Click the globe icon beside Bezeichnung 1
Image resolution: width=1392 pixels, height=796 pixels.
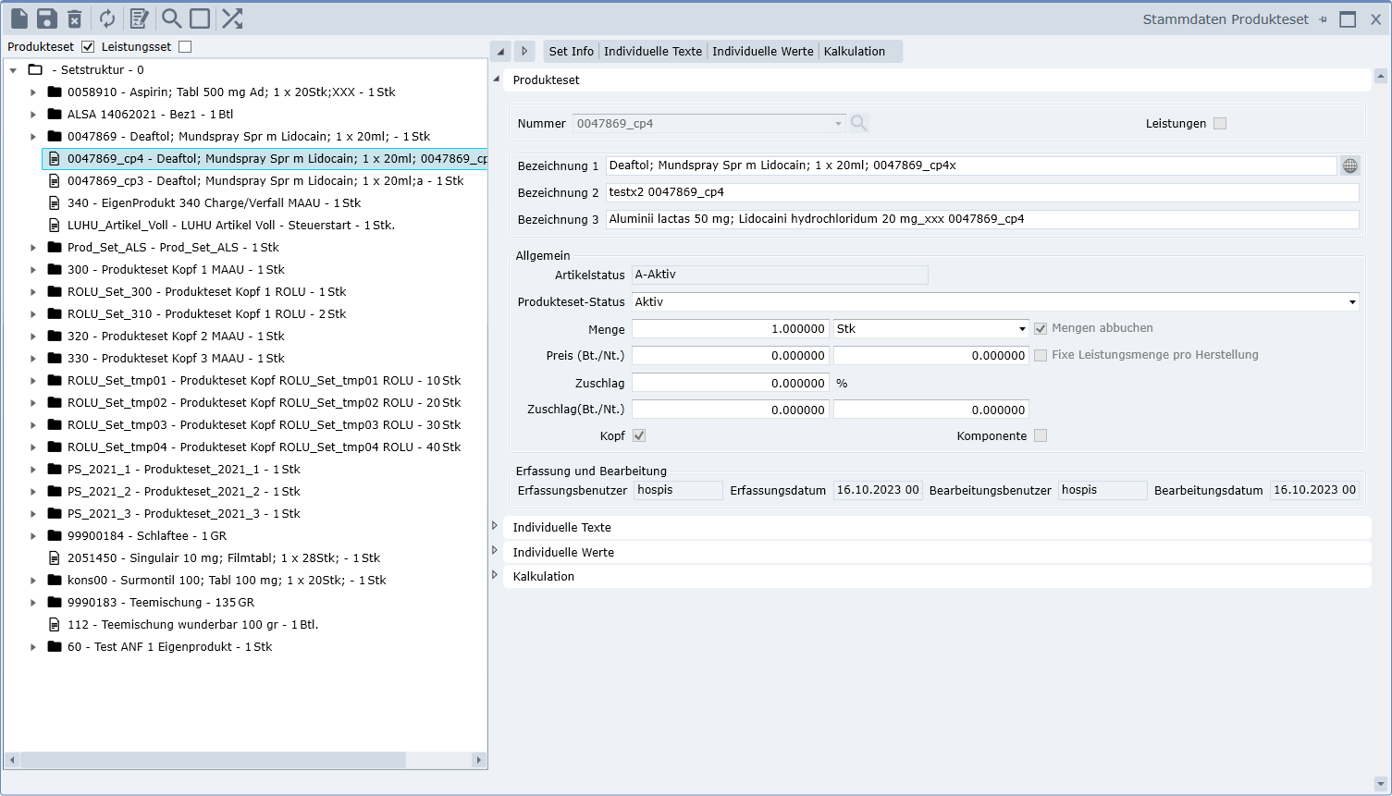(x=1350, y=165)
